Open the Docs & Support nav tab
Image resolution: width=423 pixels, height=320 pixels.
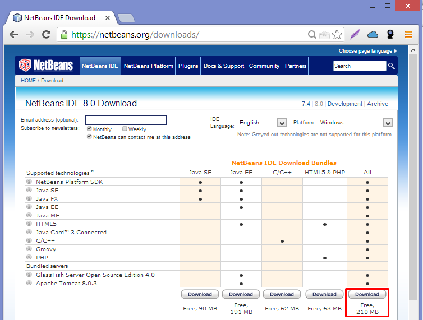point(224,66)
